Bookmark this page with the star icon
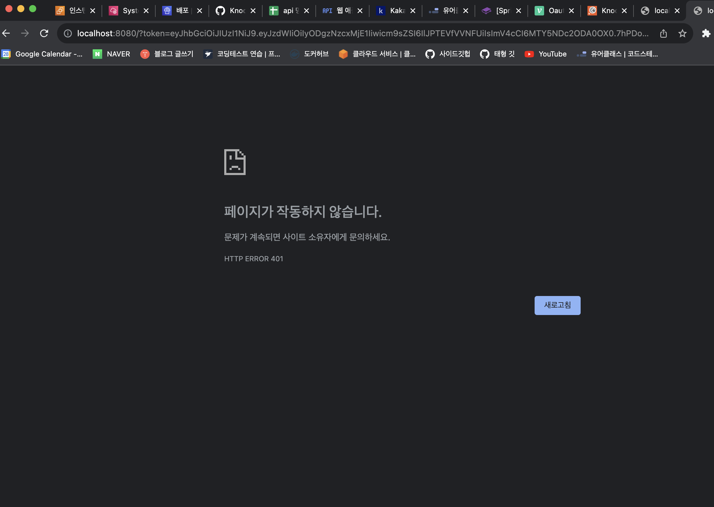The height and width of the screenshot is (507, 714). 682,33
